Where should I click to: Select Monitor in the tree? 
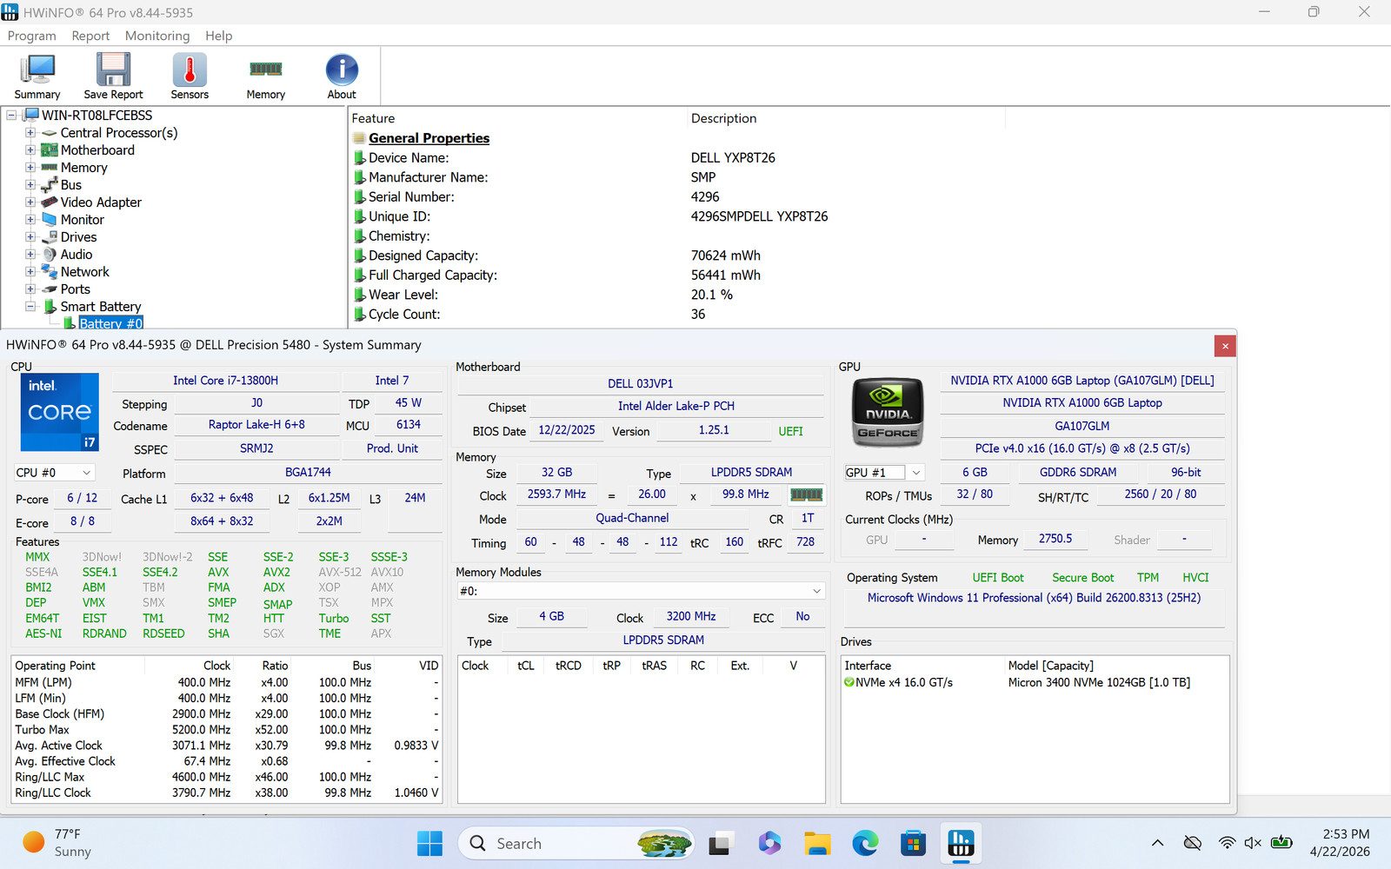click(83, 220)
